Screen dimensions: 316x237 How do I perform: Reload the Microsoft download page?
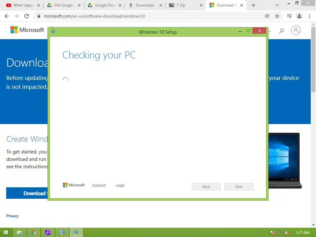tap(27, 16)
